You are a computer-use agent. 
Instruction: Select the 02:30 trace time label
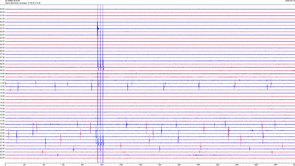coord(2,25)
